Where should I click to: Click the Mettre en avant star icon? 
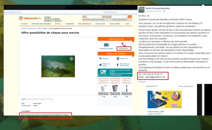(101, 65)
